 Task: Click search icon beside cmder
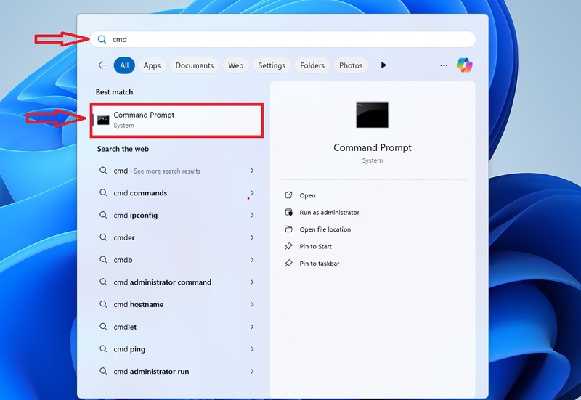pos(103,237)
